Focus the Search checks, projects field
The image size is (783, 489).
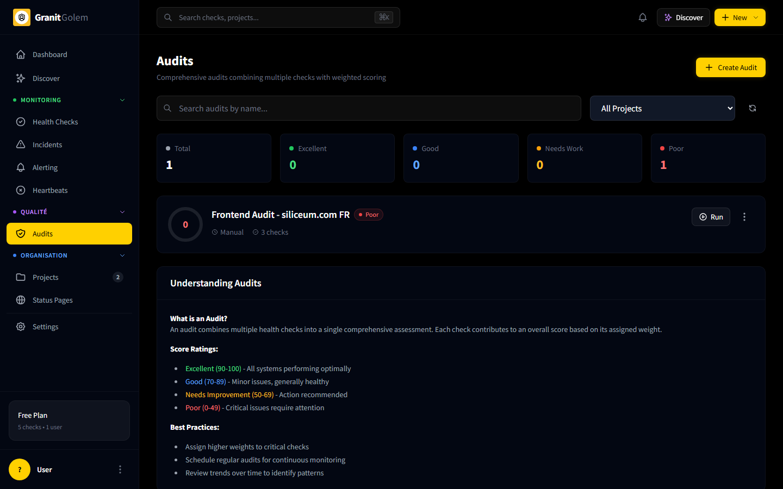[x=278, y=17]
